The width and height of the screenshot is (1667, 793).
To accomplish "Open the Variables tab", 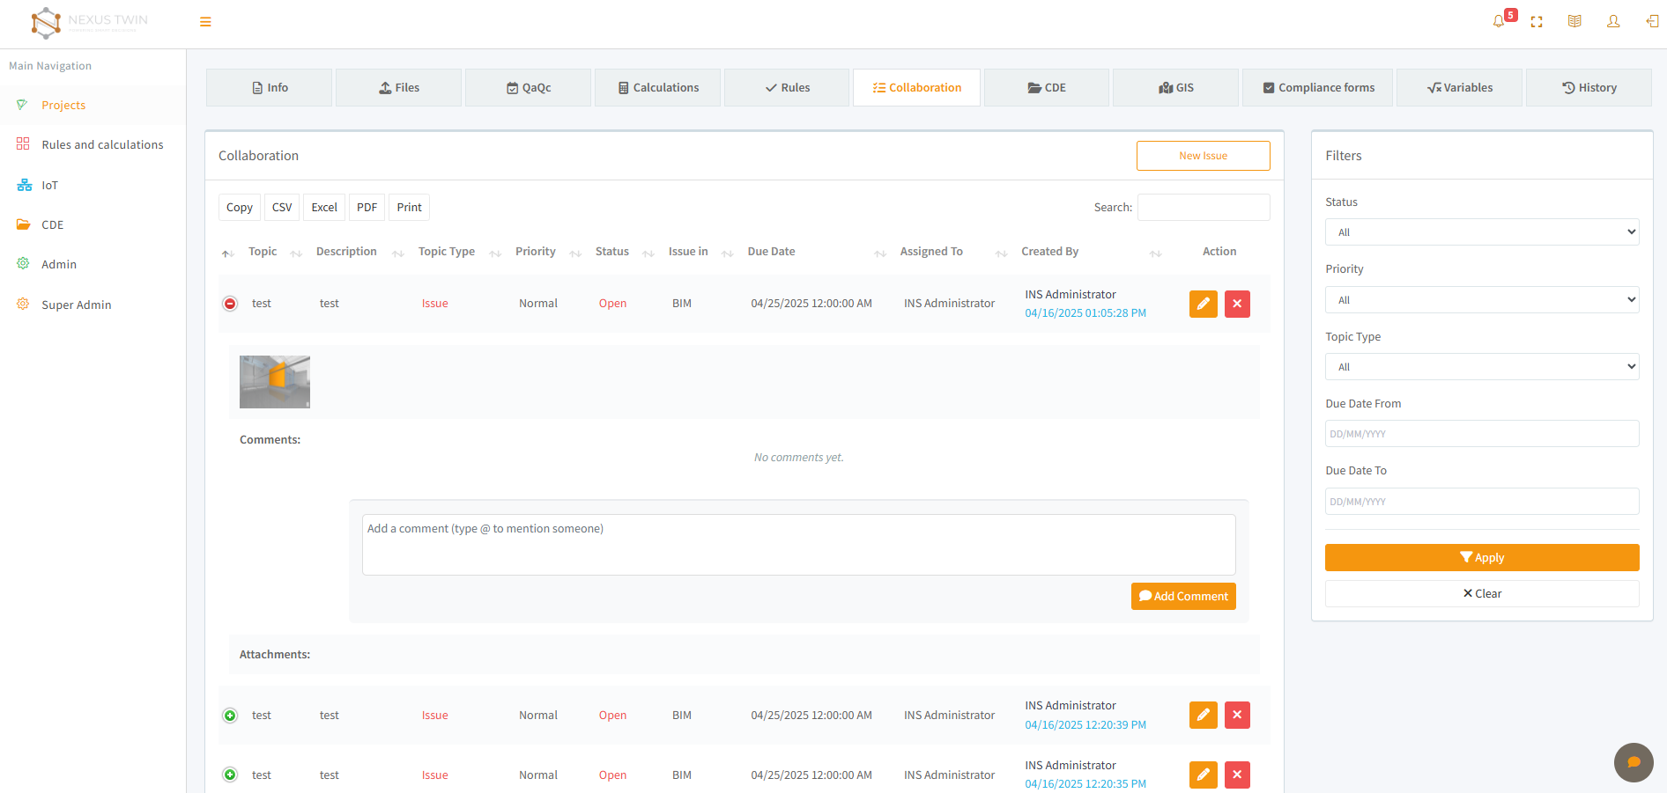I will click(1459, 88).
